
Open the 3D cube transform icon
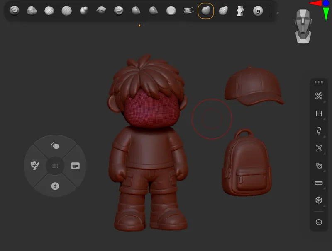(x=319, y=200)
